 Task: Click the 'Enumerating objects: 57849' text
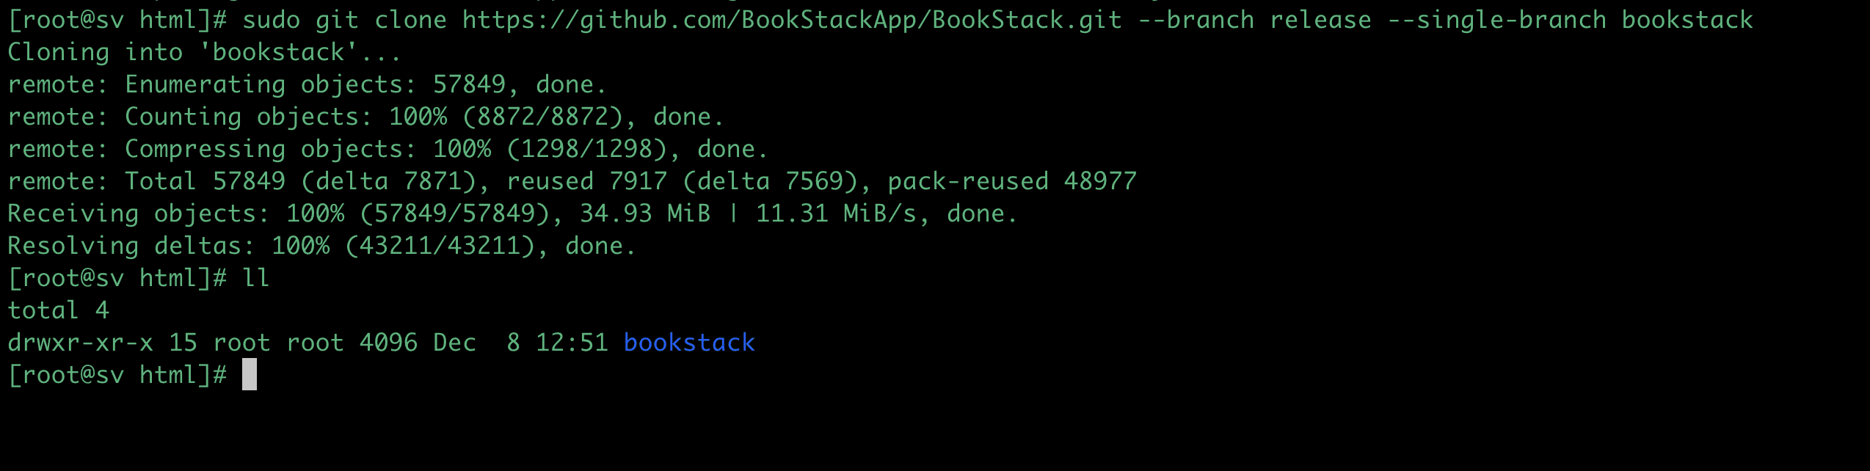point(315,84)
